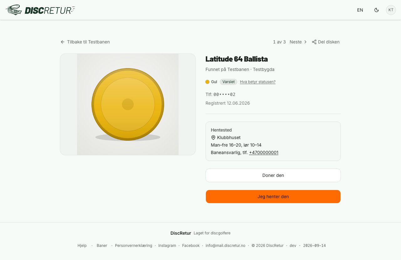Image resolution: width=401 pixels, height=260 pixels.
Task: Click the map pin icon by Klubbhuset
Action: click(x=213, y=137)
